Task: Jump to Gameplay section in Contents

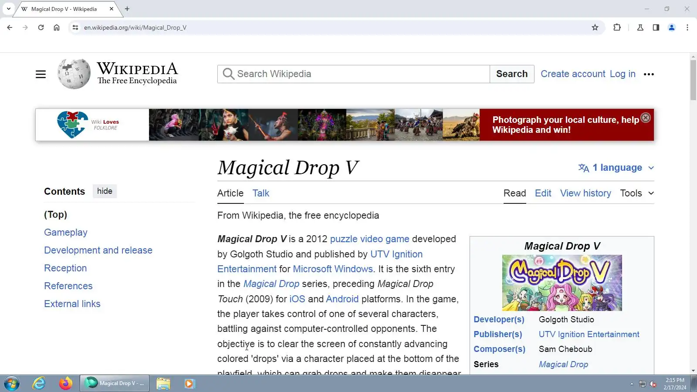Action: 66,233
